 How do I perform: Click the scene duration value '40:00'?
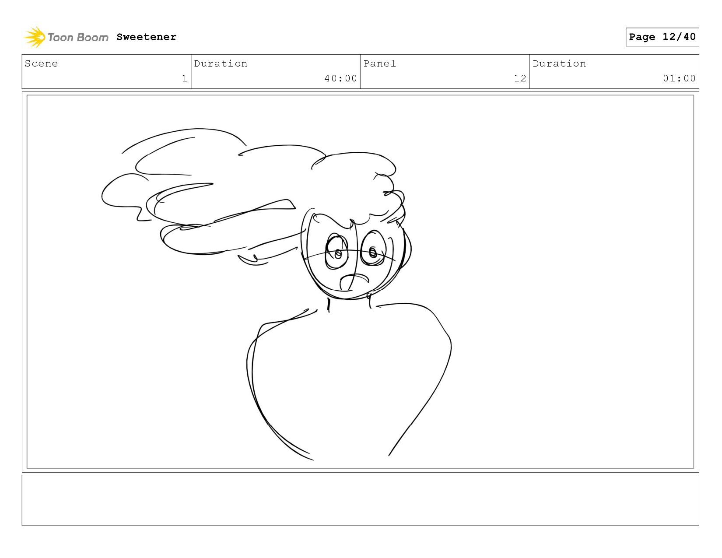(341, 78)
